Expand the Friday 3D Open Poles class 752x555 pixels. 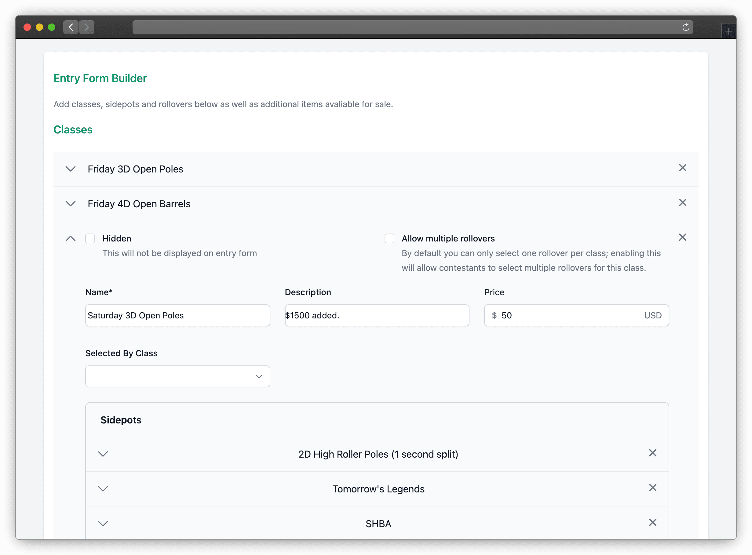71,169
